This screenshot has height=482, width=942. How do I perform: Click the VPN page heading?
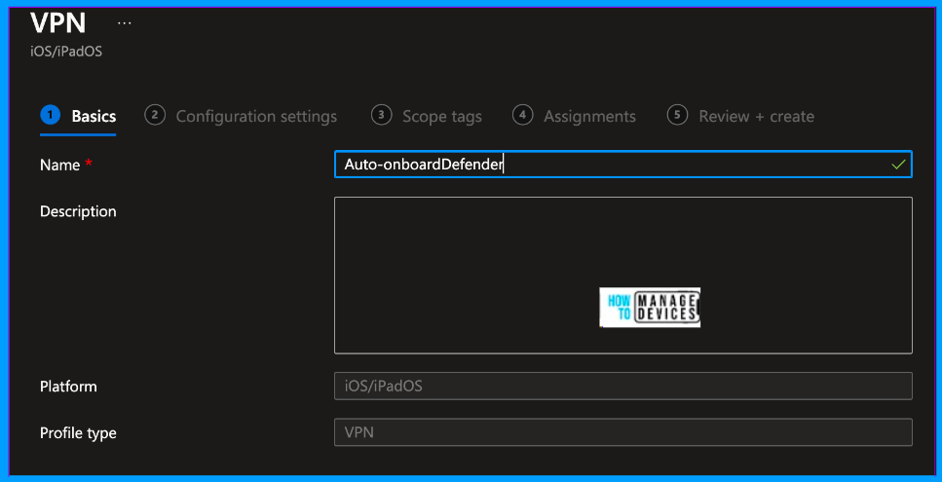58,23
